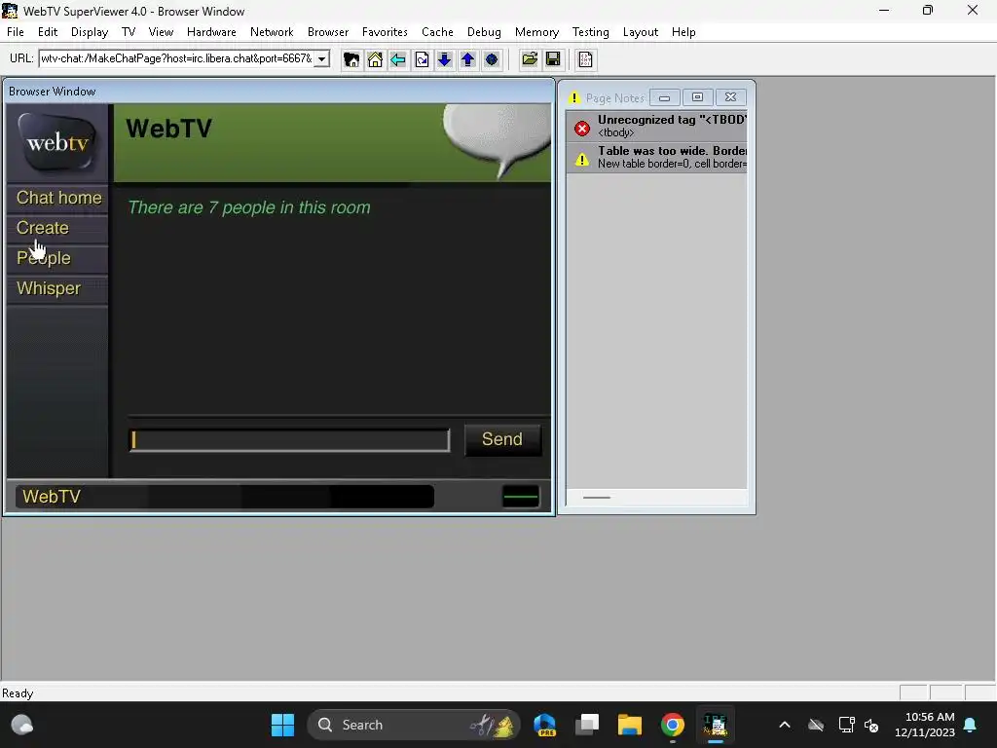Click the speaker volume tray icon
This screenshot has width=997, height=748.
(x=871, y=725)
